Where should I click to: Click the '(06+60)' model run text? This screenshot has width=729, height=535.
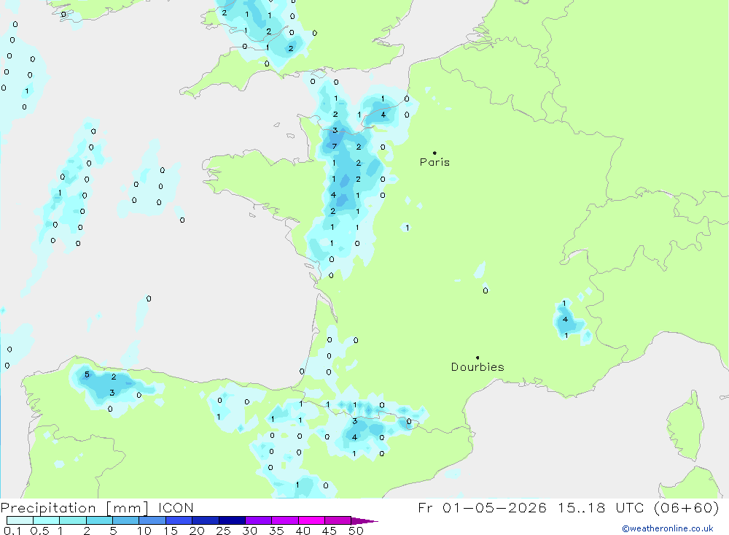tap(686, 507)
